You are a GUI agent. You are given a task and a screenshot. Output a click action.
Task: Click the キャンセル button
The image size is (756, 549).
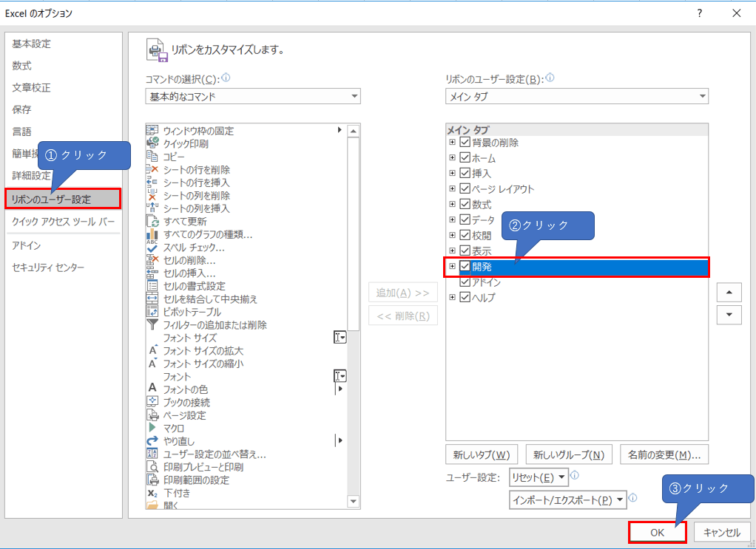click(722, 532)
